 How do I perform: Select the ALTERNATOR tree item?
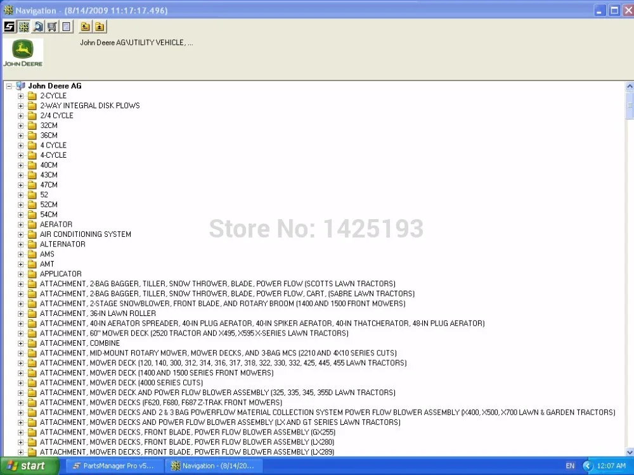(x=62, y=244)
